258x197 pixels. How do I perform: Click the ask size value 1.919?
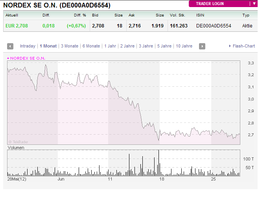pyautogui.click(x=157, y=26)
